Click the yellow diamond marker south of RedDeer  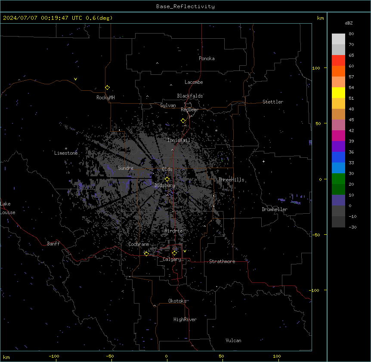[x=183, y=121]
